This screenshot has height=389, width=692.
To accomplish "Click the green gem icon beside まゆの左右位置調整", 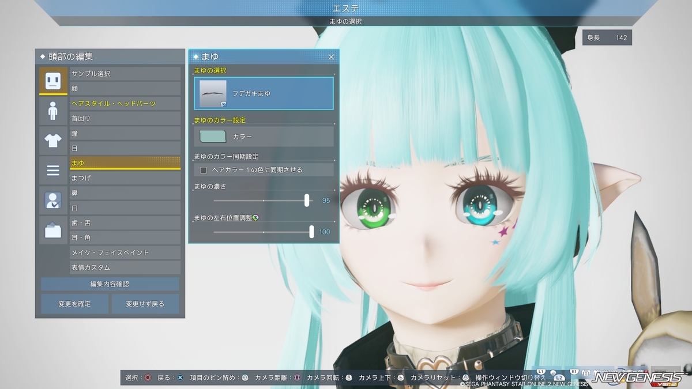I will click(256, 217).
